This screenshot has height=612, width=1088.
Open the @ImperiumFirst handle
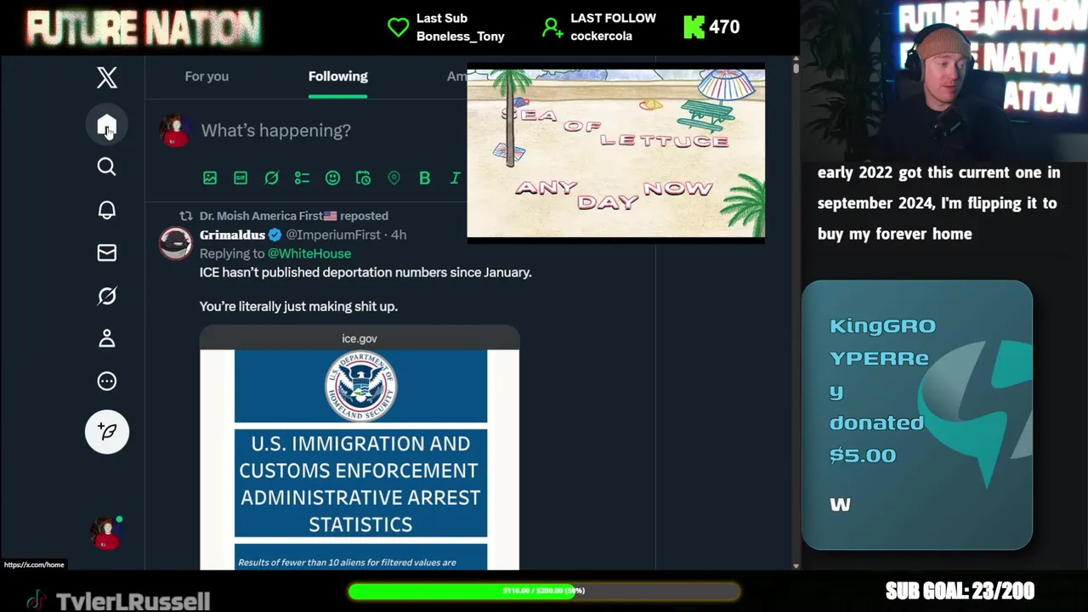click(333, 235)
